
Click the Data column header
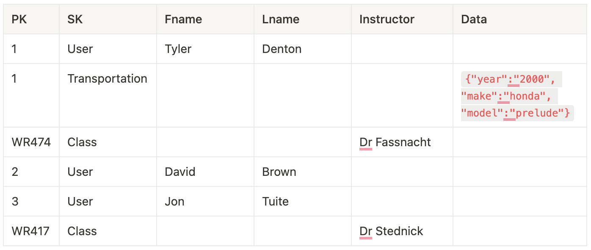tap(474, 19)
